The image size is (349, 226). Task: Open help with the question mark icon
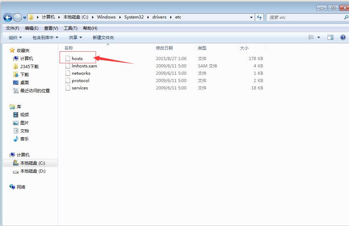point(343,37)
